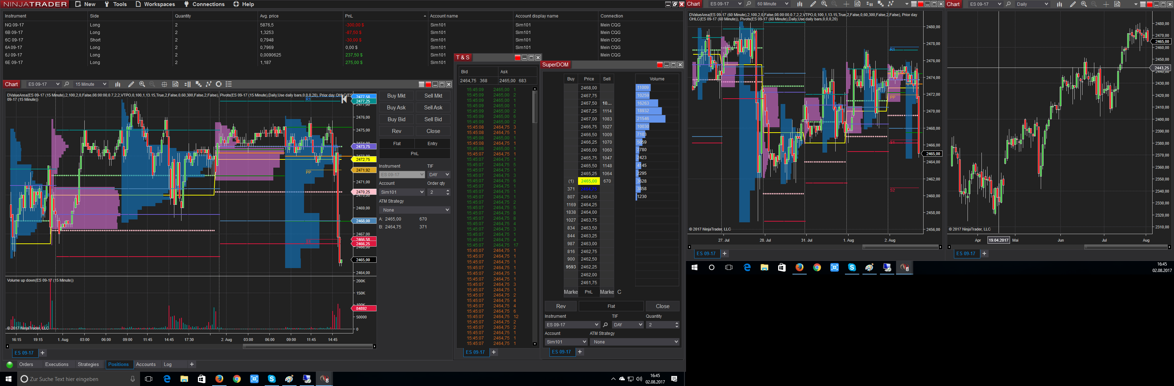Screen dimensions: 1174x386
Task: Select the NQ 09-17 position row
Action: point(342,25)
